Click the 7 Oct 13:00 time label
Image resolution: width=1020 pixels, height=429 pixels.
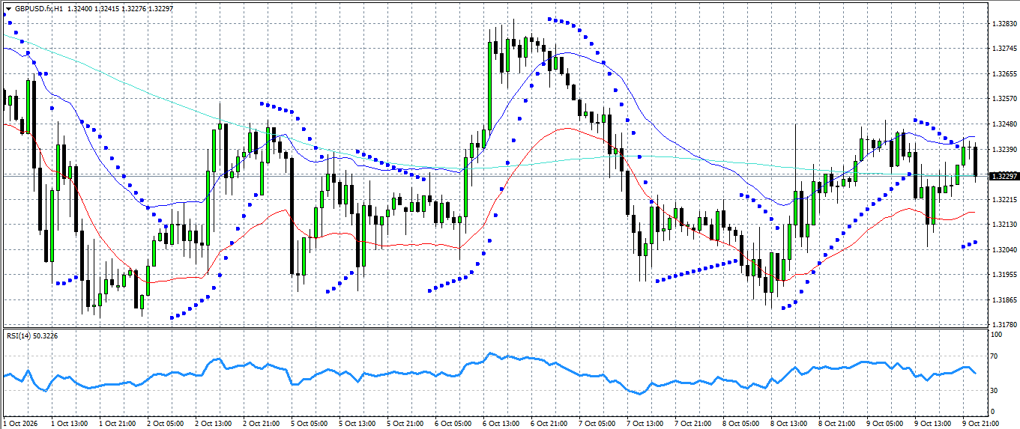[645, 423]
